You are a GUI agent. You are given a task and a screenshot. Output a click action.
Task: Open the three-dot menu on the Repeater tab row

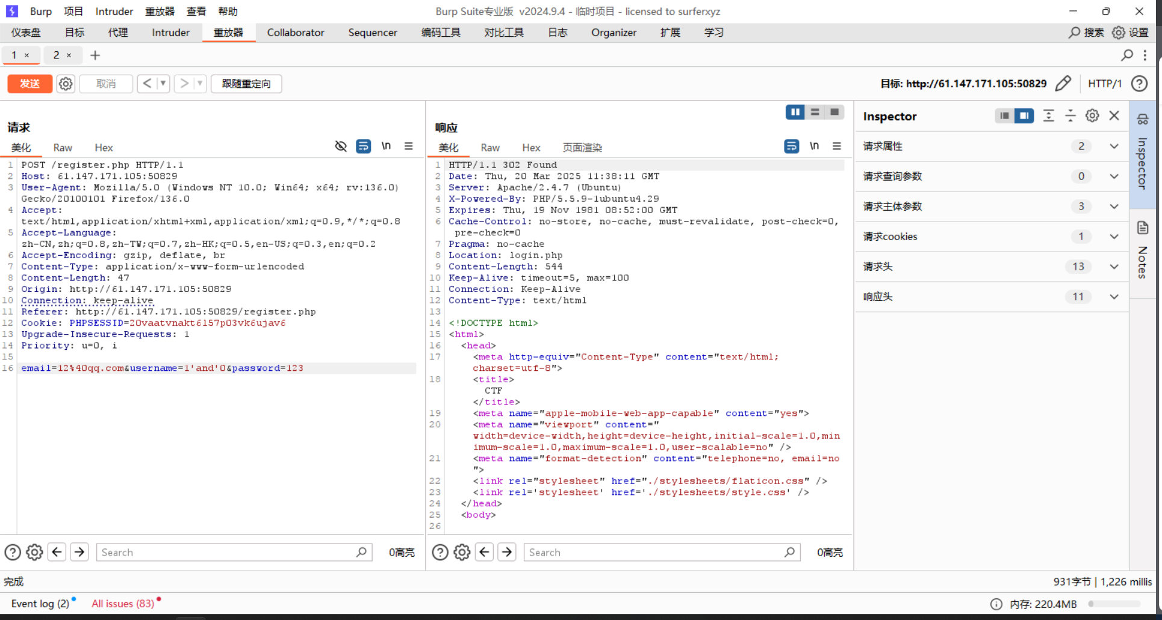[x=1145, y=55]
